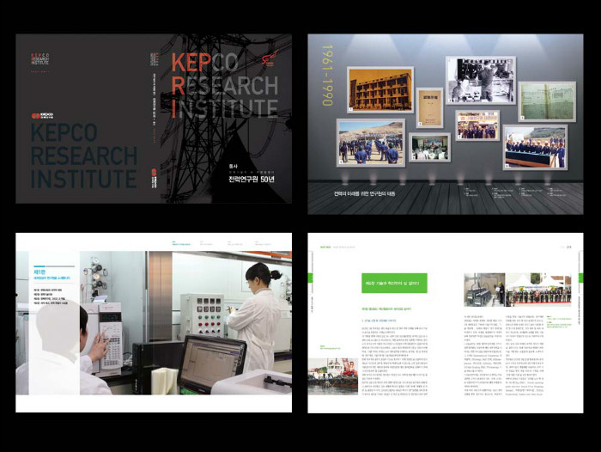Select the newspaper clipping photo frame
601x452 pixels.
(547, 101)
